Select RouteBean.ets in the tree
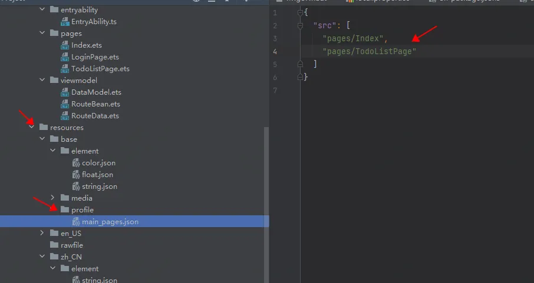Viewport: 534px width, 283px height. point(95,104)
